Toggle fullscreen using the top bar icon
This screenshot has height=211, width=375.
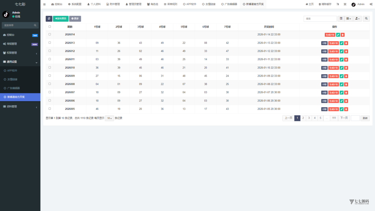click(345, 3)
